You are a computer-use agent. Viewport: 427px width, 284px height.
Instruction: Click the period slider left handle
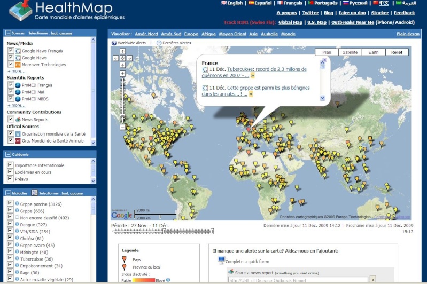(164, 232)
